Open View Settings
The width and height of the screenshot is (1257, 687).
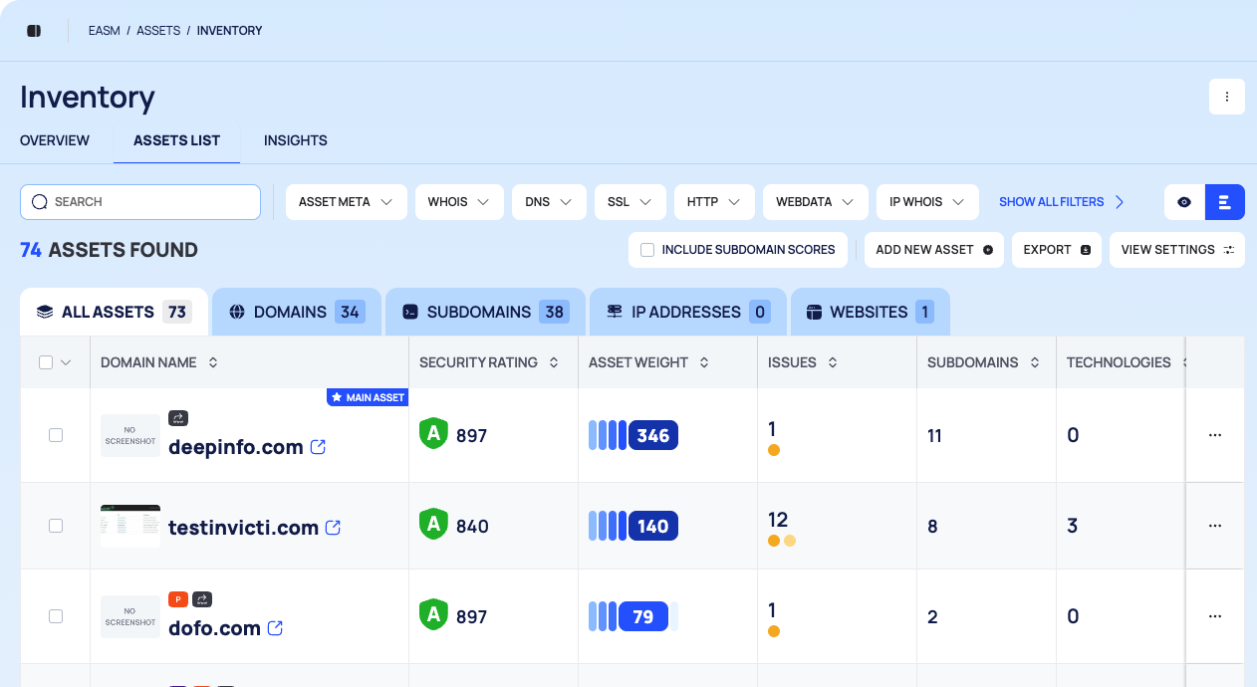pyautogui.click(x=1177, y=250)
